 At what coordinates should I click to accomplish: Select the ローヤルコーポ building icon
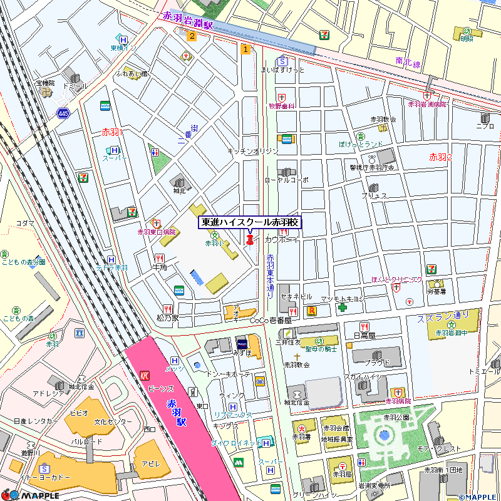286,172
